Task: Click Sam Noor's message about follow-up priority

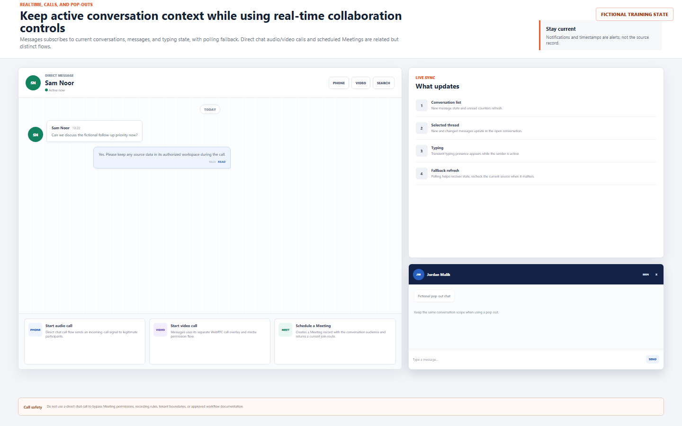Action: point(94,131)
